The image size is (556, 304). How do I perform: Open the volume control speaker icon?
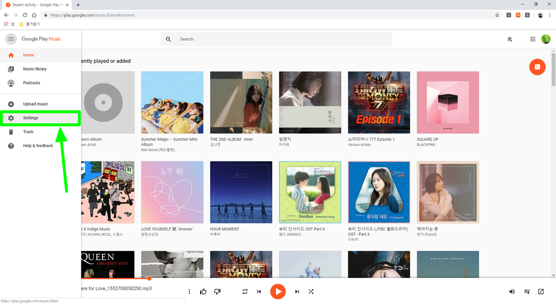(x=512, y=291)
